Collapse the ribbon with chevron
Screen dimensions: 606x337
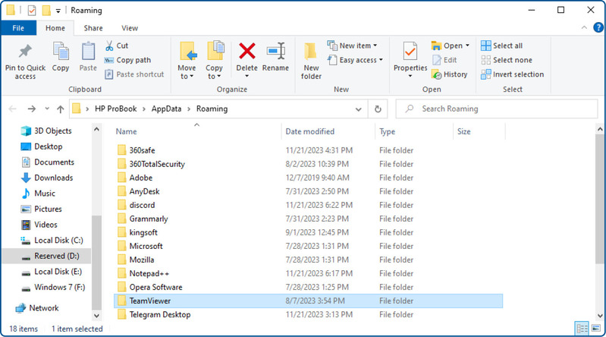click(x=584, y=27)
